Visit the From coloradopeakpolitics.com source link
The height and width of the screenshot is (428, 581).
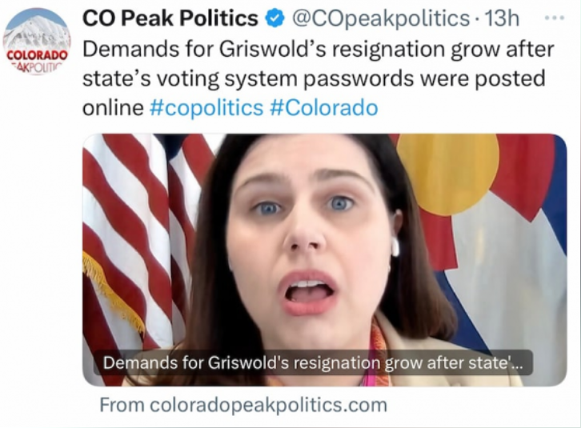[243, 405]
